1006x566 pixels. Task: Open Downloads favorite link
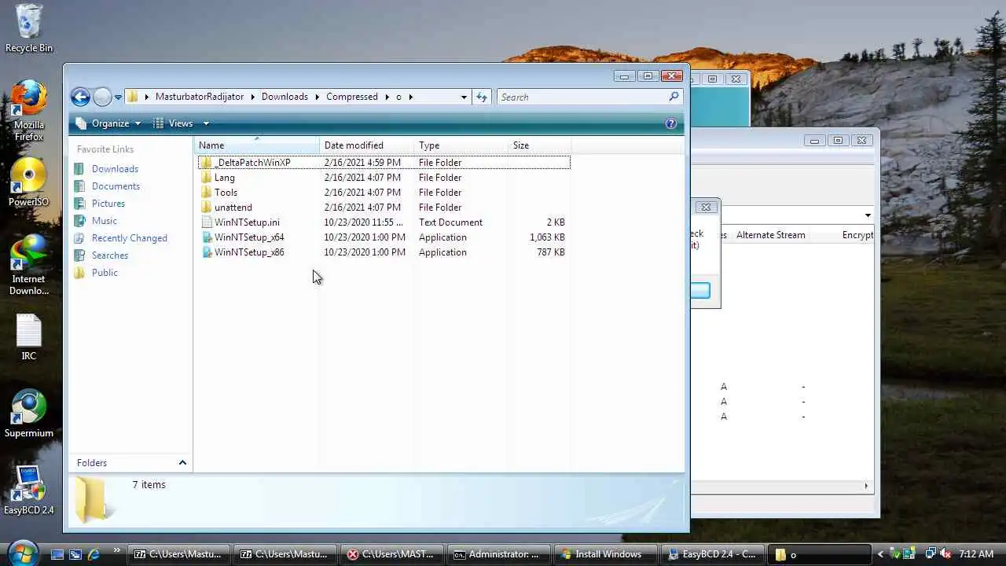click(x=115, y=169)
